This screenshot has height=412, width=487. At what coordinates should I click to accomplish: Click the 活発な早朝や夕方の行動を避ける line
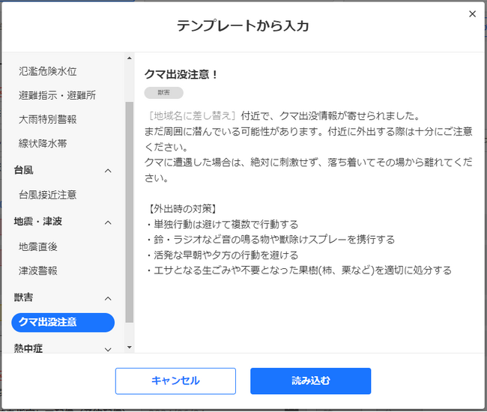[223, 255]
